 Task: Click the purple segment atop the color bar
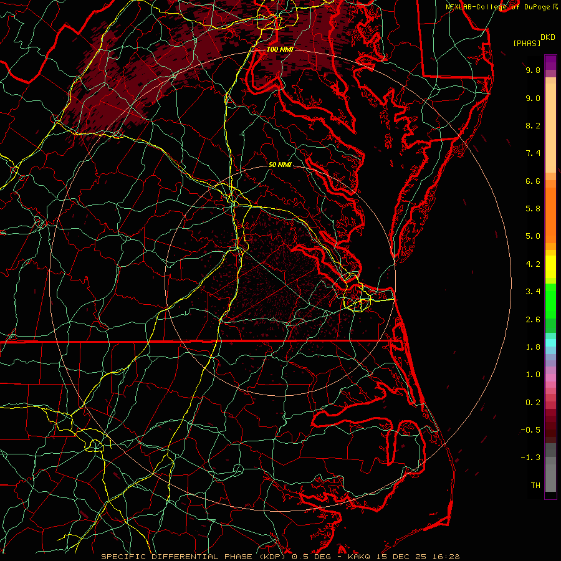550,62
